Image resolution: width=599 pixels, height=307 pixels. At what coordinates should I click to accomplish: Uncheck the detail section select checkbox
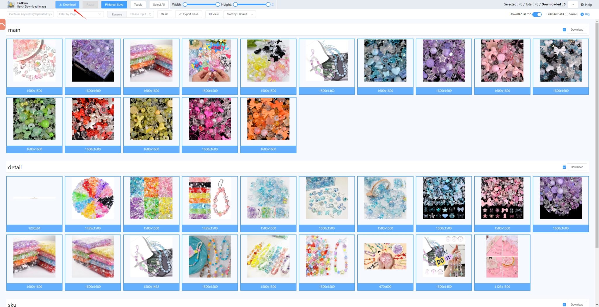564,167
